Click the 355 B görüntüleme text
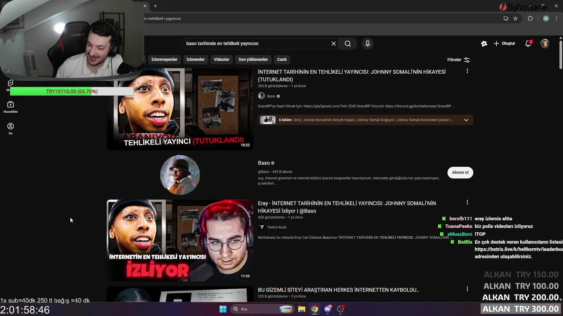The width and height of the screenshot is (563, 316). point(272,86)
